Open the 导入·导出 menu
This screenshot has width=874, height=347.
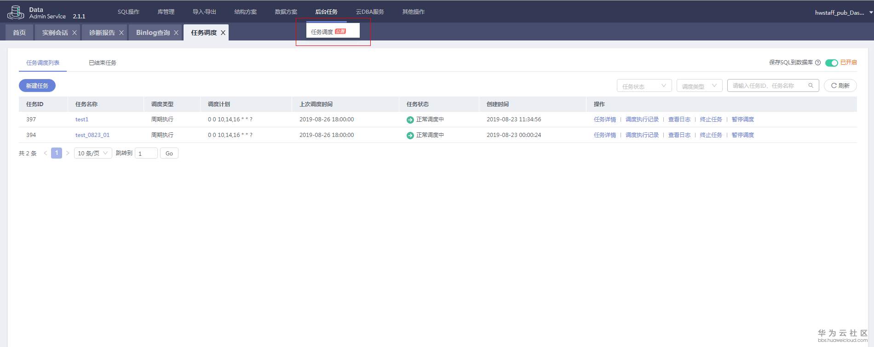click(x=204, y=12)
